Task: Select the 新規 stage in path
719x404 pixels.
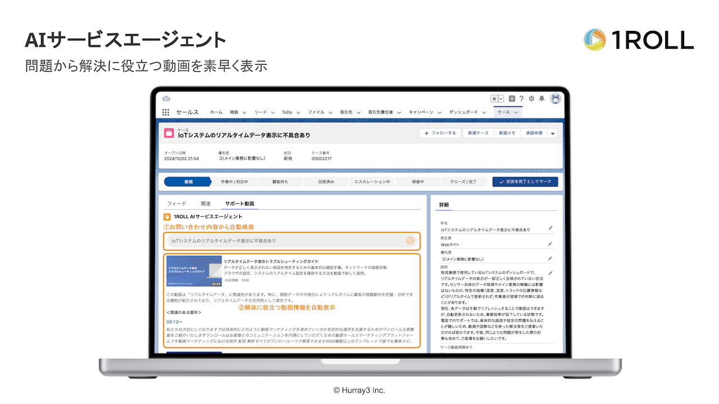Action: [x=188, y=182]
